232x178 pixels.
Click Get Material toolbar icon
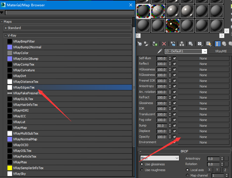click(139, 44)
